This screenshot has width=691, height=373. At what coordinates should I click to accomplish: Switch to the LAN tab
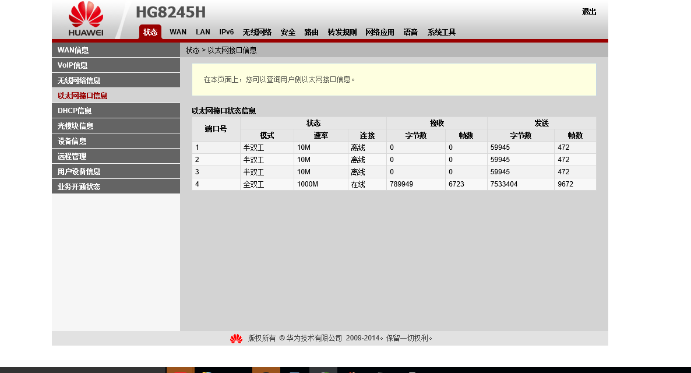203,32
